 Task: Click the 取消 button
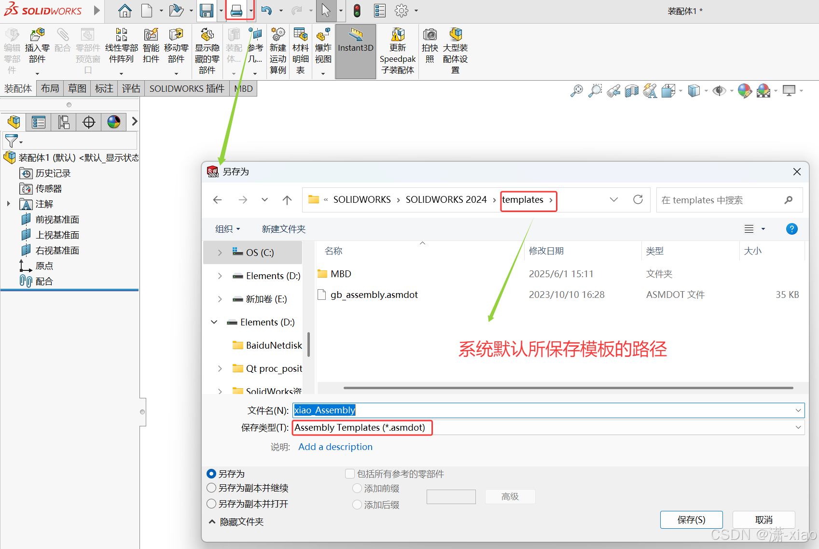click(763, 520)
